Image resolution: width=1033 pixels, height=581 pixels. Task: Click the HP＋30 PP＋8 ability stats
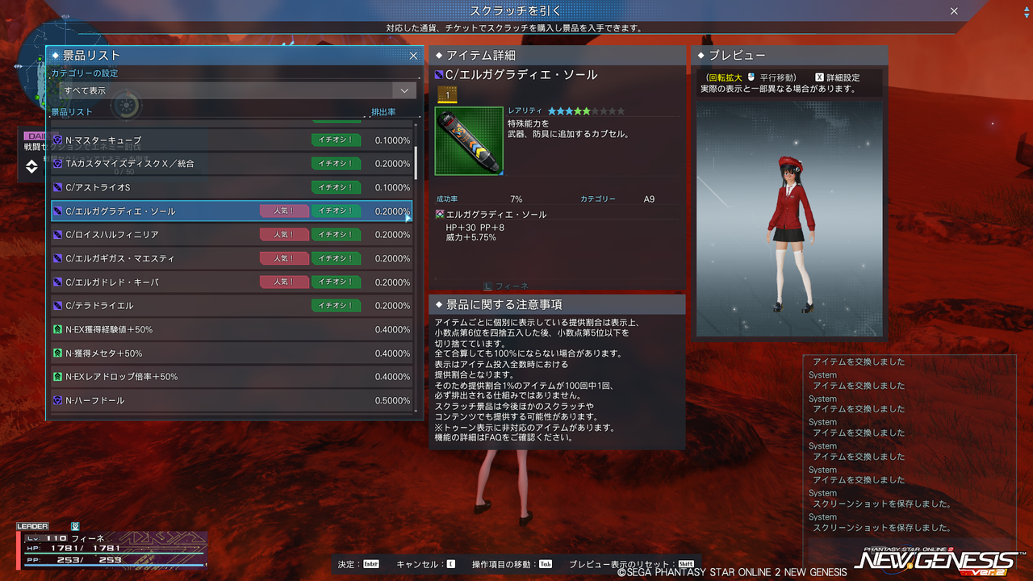(x=475, y=228)
